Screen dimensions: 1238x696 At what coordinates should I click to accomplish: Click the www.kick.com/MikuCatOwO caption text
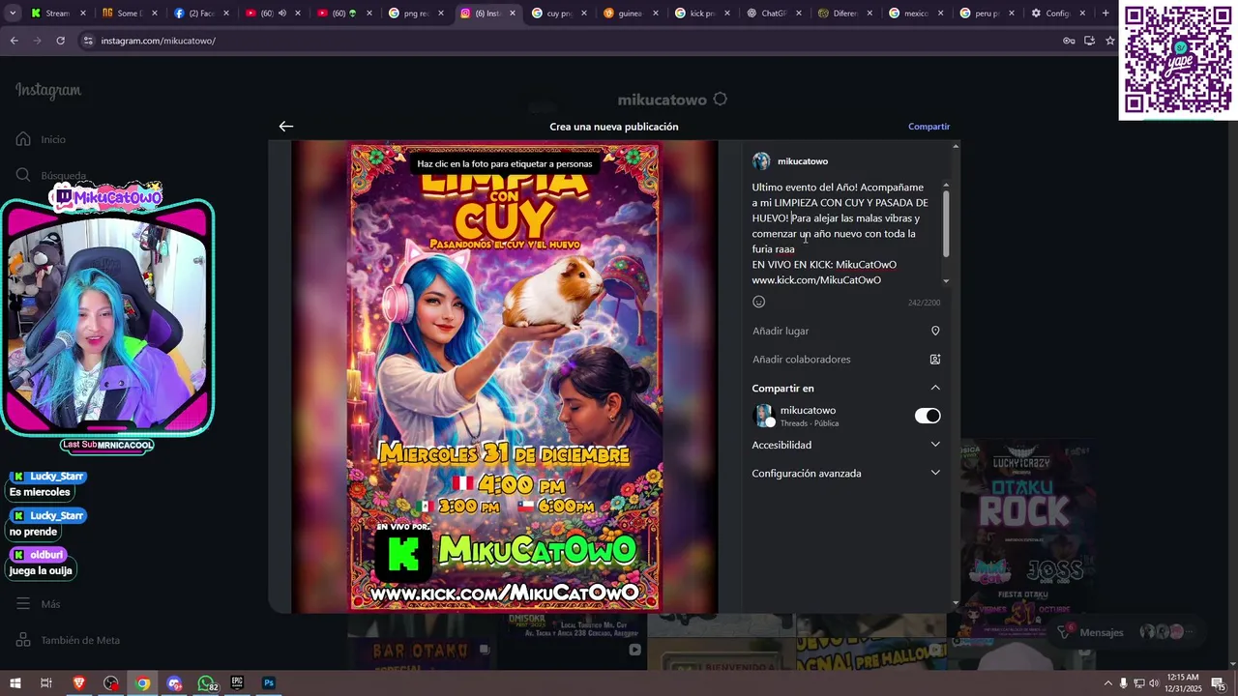[816, 280]
